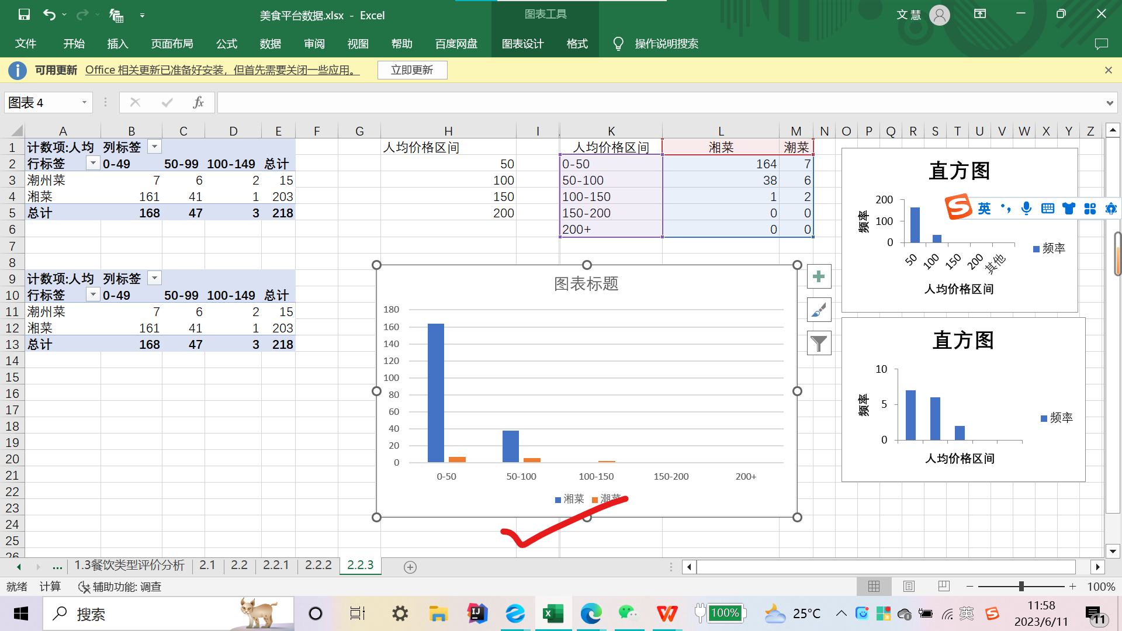This screenshot has width=1122, height=631.
Task: Open Chart Elements plus button
Action: coord(819,276)
